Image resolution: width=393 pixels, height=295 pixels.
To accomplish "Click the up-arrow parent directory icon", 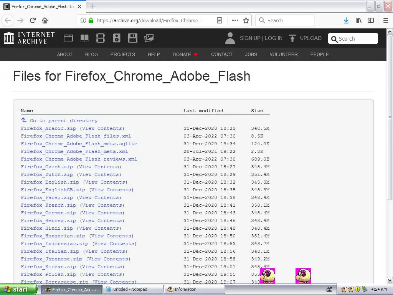I will (x=23, y=120).
